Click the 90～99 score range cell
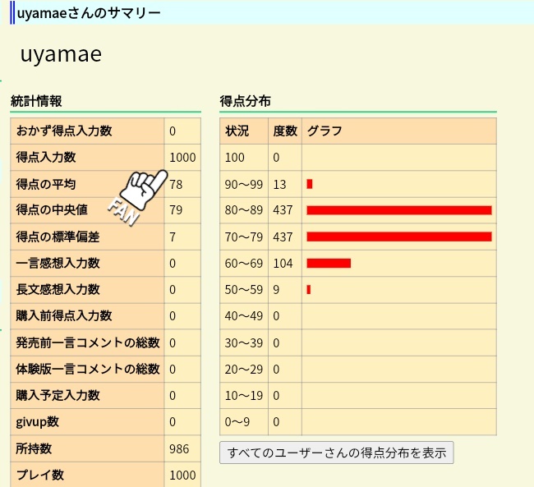Screen dimensions: 534x487 click(x=244, y=184)
